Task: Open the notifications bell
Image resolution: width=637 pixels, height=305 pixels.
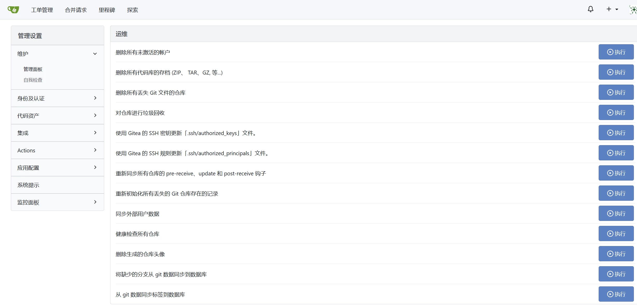Action: (x=590, y=9)
